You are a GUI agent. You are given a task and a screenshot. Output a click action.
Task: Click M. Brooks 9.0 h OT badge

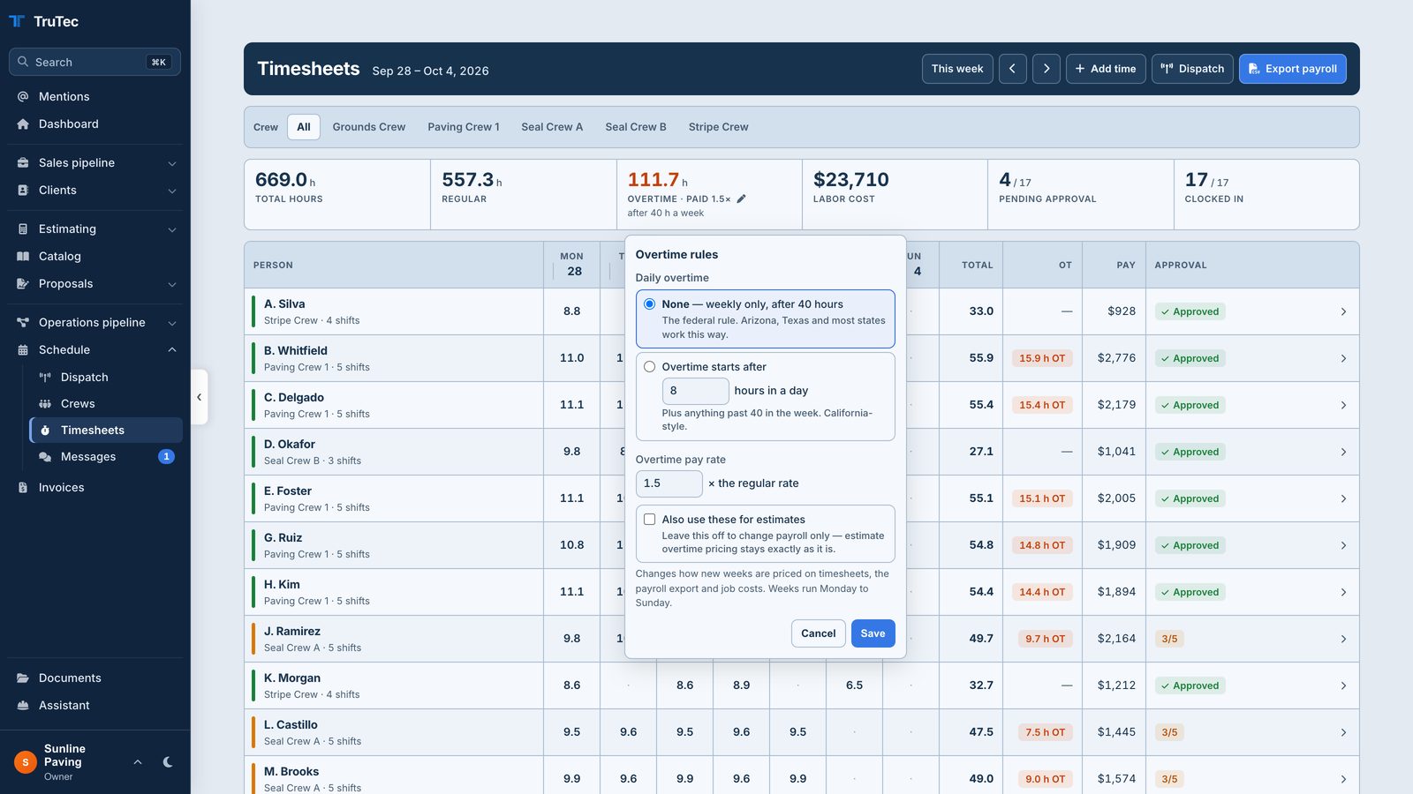pos(1046,779)
